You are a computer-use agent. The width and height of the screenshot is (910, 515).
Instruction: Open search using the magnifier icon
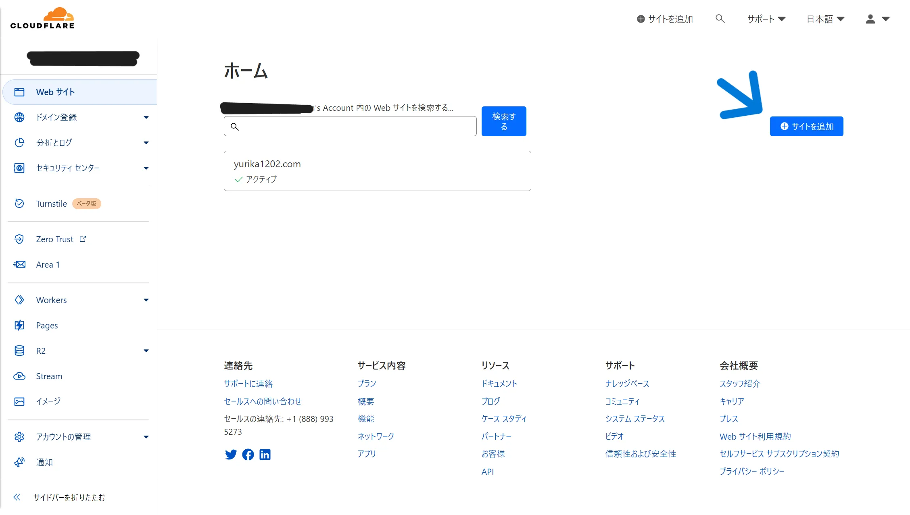[x=720, y=19]
